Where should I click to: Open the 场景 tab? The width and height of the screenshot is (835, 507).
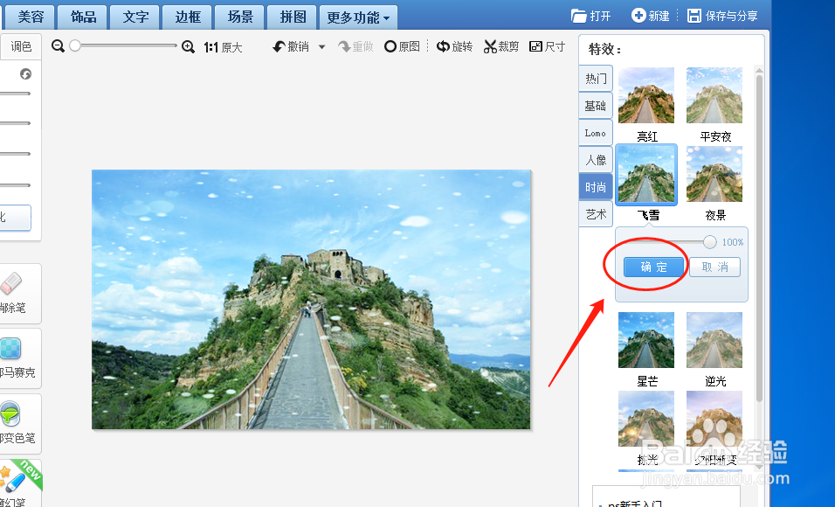coord(239,17)
